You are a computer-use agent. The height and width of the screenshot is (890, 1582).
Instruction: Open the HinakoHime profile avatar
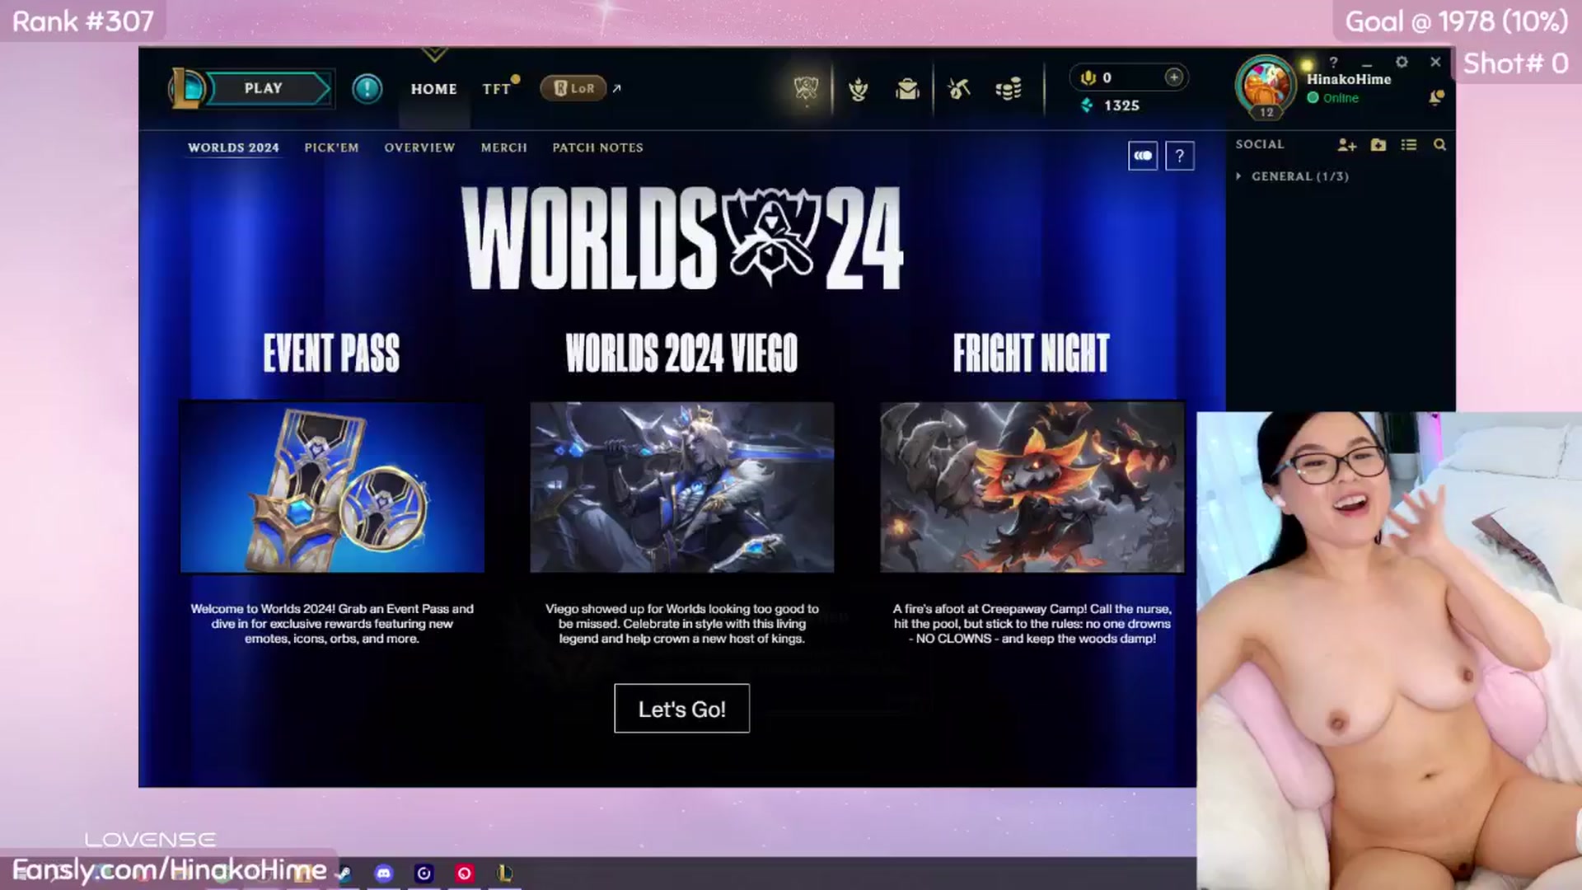point(1266,86)
